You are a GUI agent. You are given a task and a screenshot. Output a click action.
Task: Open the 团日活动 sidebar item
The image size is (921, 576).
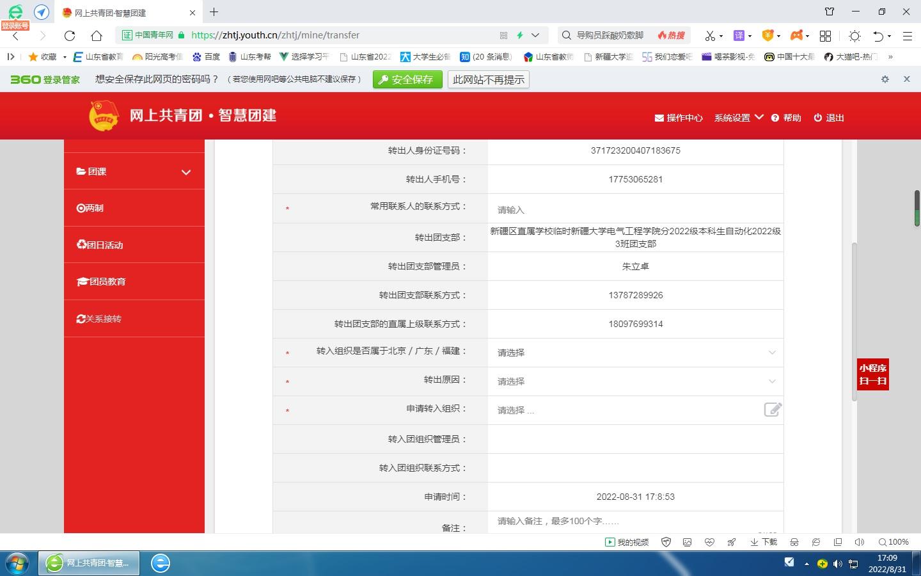(x=134, y=244)
